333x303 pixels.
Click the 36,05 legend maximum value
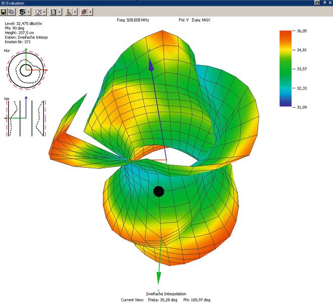pyautogui.click(x=302, y=31)
